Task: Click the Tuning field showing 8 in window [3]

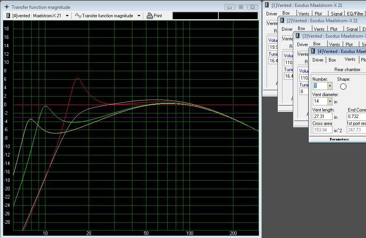Action: (304, 91)
